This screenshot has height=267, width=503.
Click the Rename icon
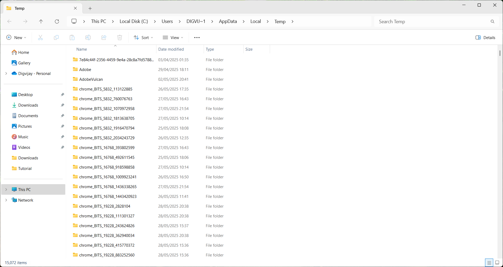coord(88,37)
